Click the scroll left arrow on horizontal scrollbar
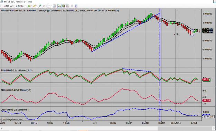 (x=1, y=128)
